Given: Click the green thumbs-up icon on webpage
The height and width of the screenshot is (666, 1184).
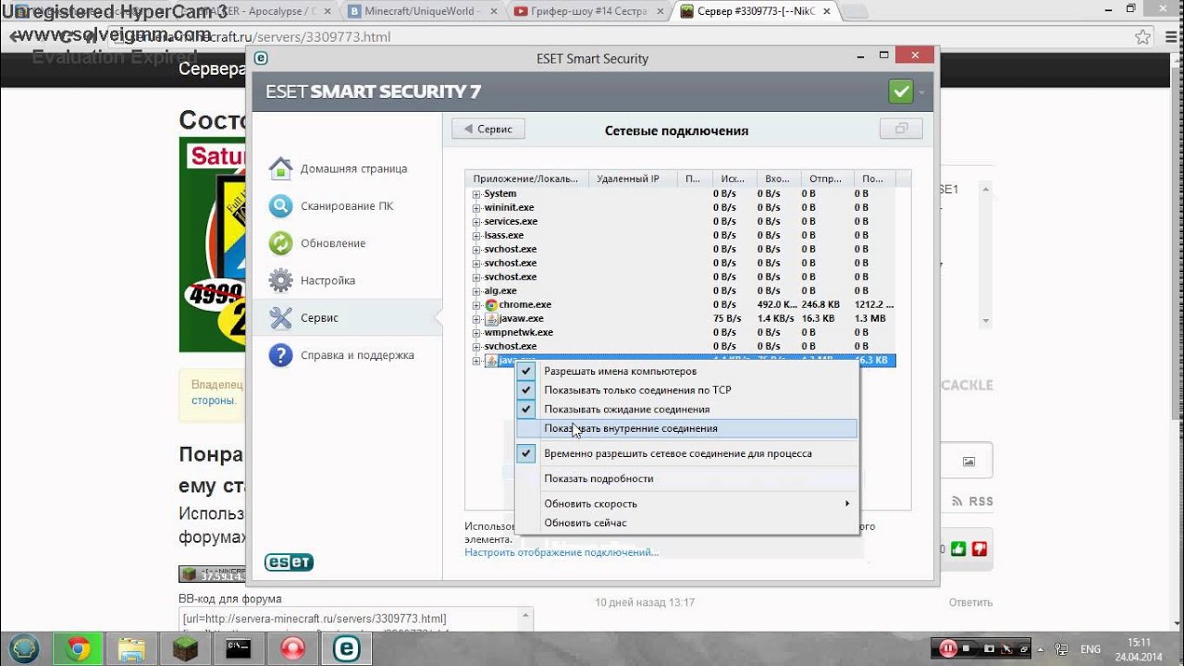Looking at the screenshot, I should click(x=958, y=549).
